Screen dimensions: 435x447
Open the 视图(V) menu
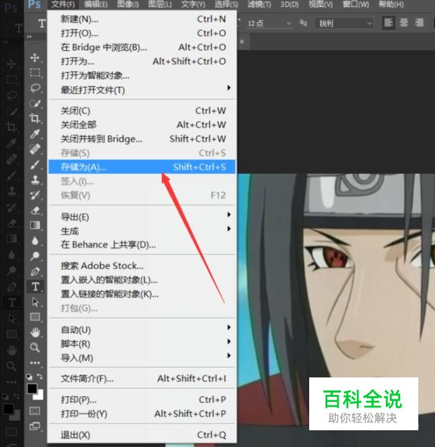[x=321, y=5]
